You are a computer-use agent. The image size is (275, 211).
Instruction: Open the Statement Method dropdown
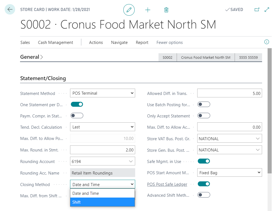(102, 93)
